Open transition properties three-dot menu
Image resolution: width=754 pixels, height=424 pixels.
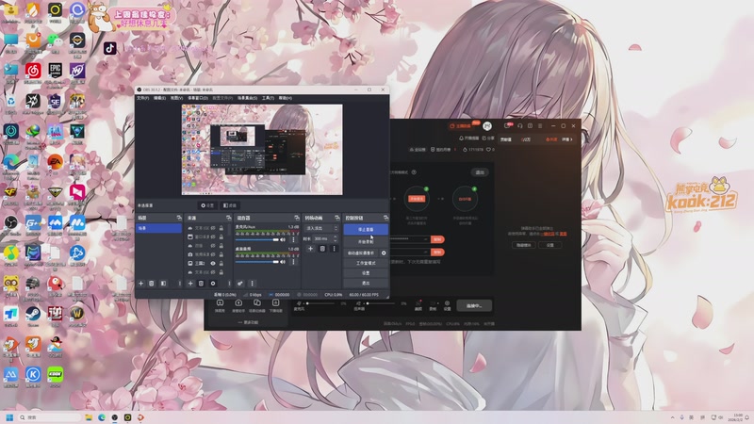click(335, 249)
